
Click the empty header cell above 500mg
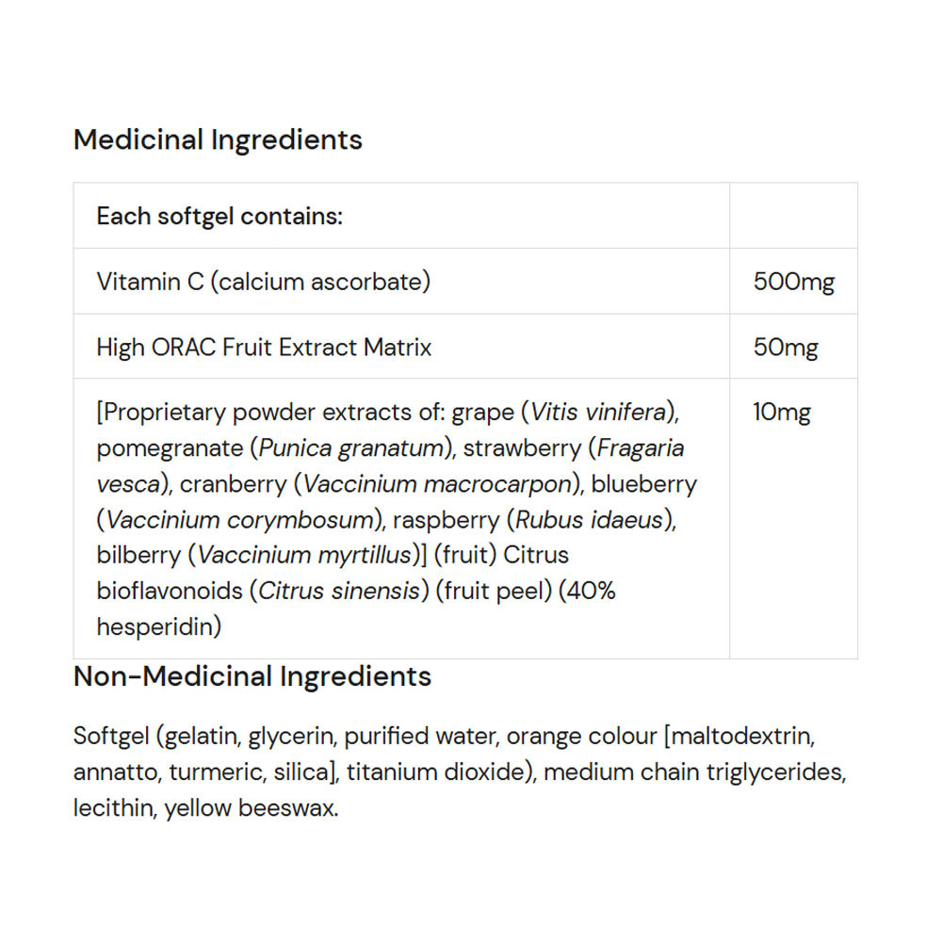pos(793,217)
